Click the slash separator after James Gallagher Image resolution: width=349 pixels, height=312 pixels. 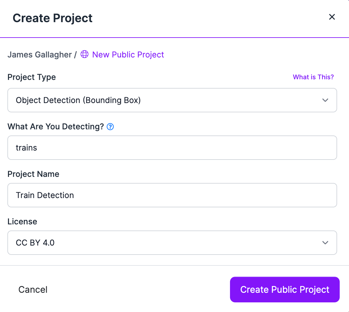point(75,55)
